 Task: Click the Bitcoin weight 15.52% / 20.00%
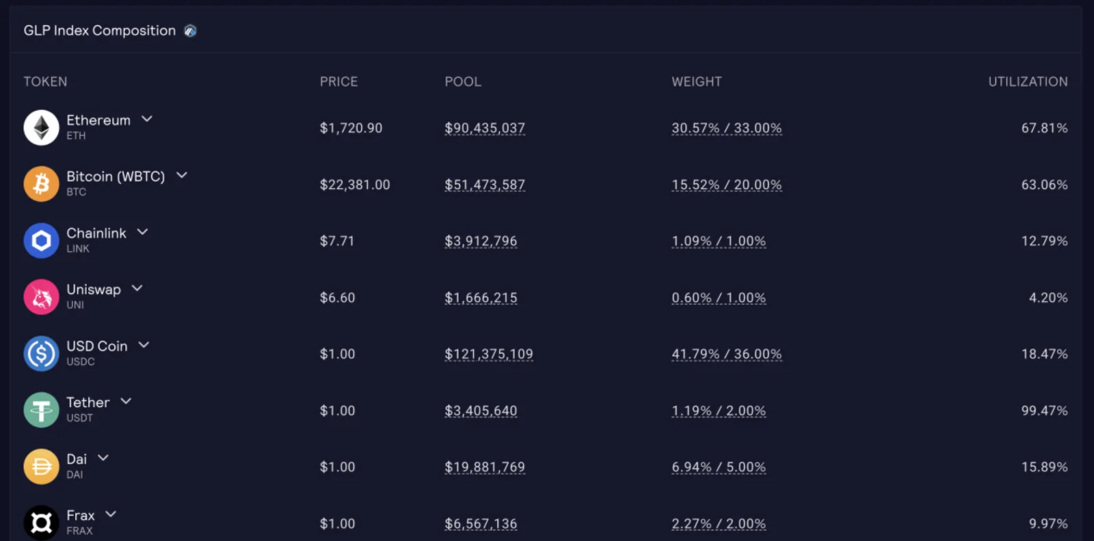click(727, 185)
